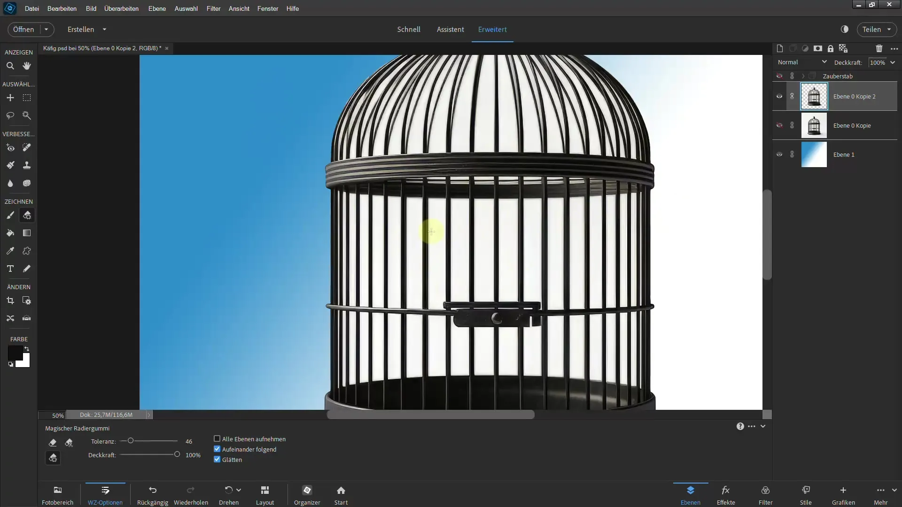Toggle visibility of the Zauberstab group

tap(779, 76)
